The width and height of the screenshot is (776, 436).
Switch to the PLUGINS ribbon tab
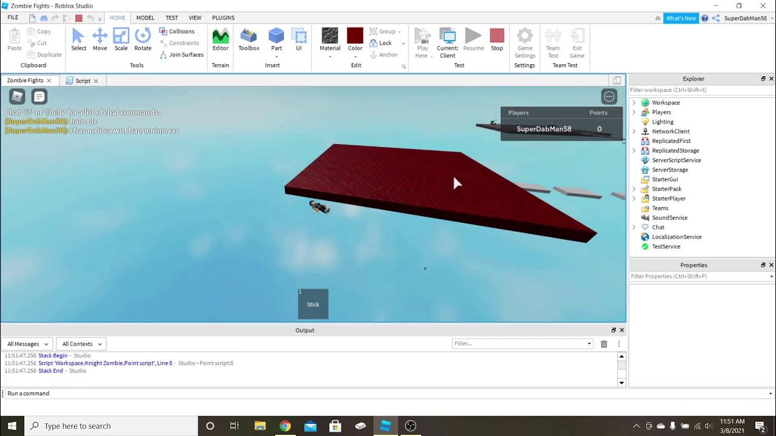click(224, 18)
